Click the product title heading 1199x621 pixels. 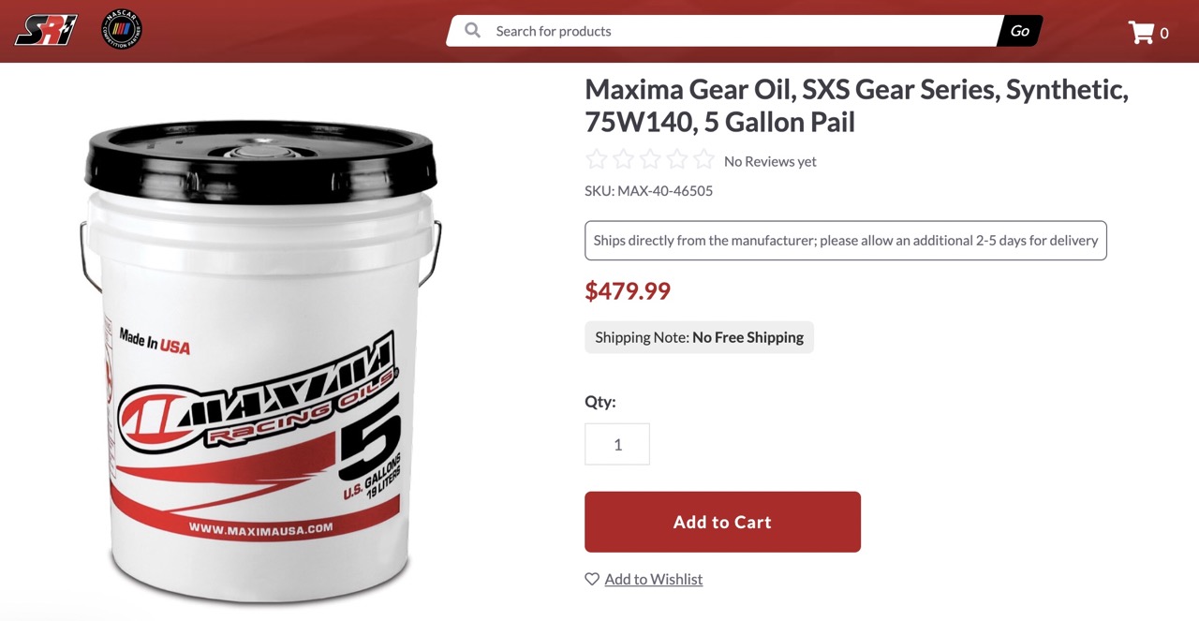point(856,106)
